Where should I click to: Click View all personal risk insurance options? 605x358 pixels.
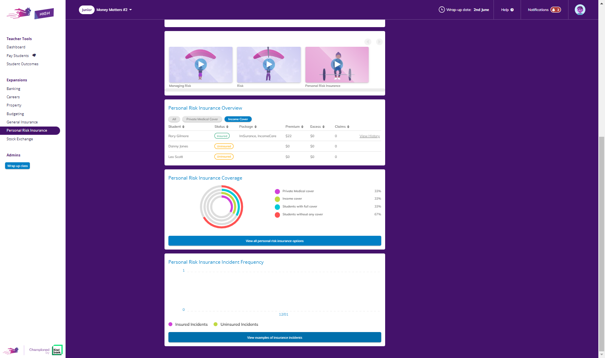pyautogui.click(x=275, y=241)
